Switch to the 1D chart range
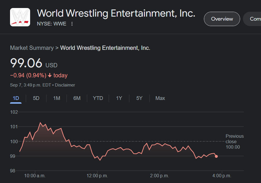Screen dimensions: 261x183 pos(16,98)
